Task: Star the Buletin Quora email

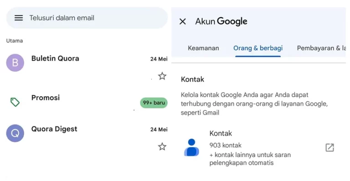Action: pyautogui.click(x=162, y=76)
